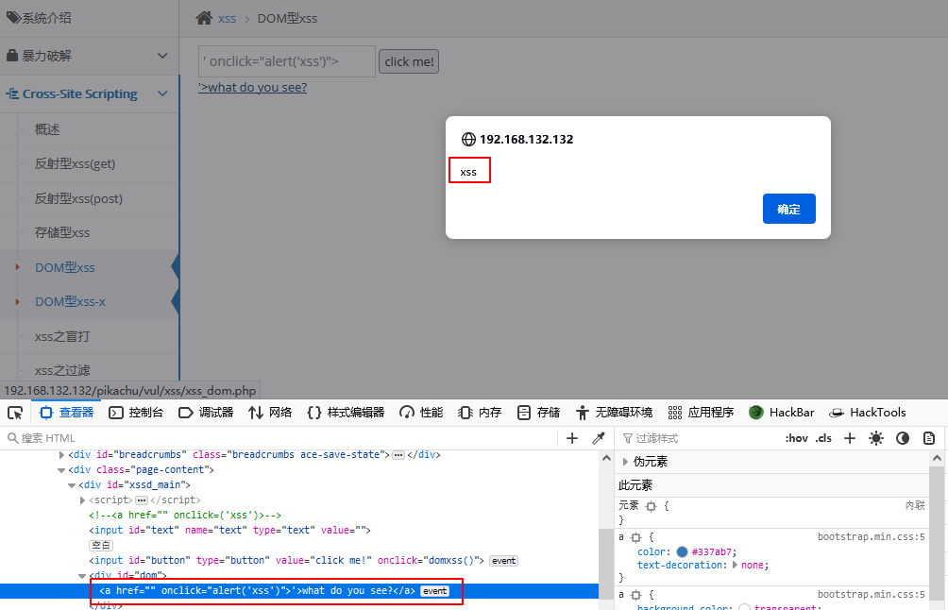Click the payload text input field
The image size is (948, 610).
point(287,61)
